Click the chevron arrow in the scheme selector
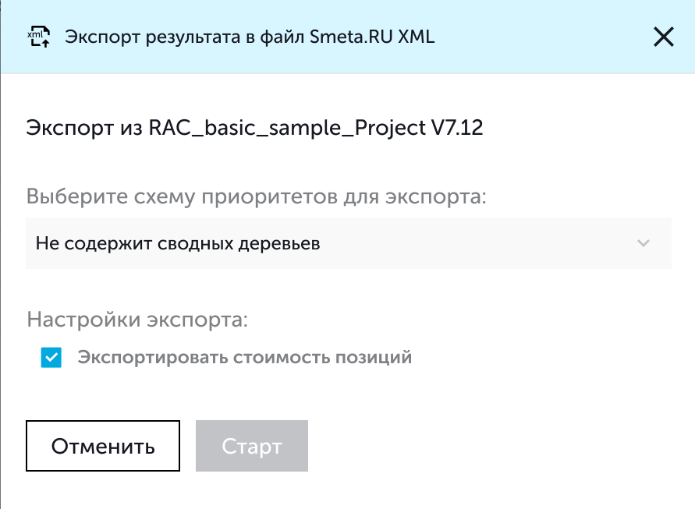Screen dimensions: 695x509 [x=644, y=243]
